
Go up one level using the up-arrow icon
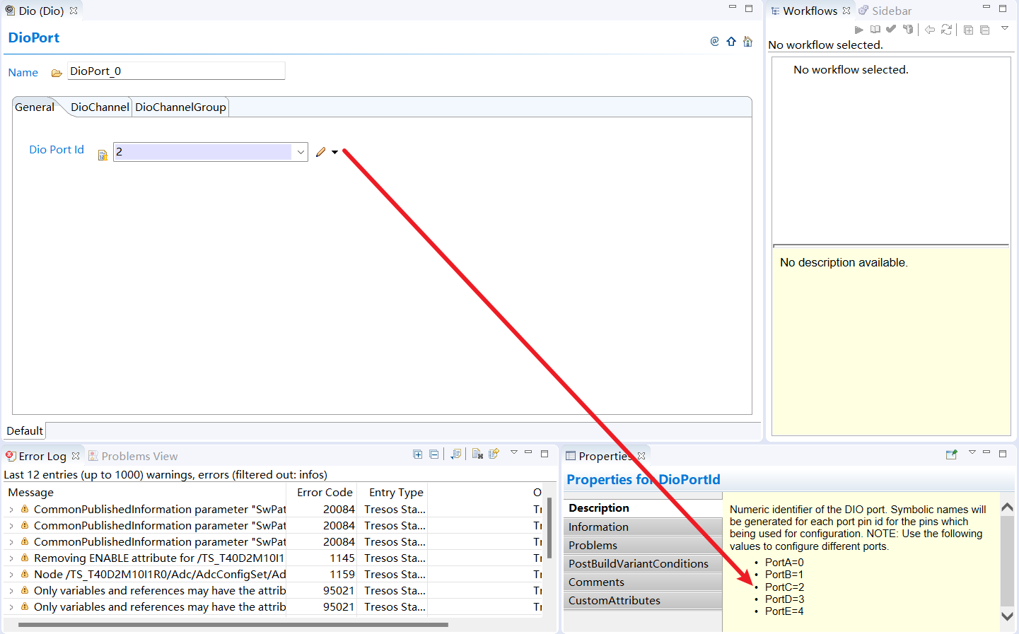tap(731, 42)
